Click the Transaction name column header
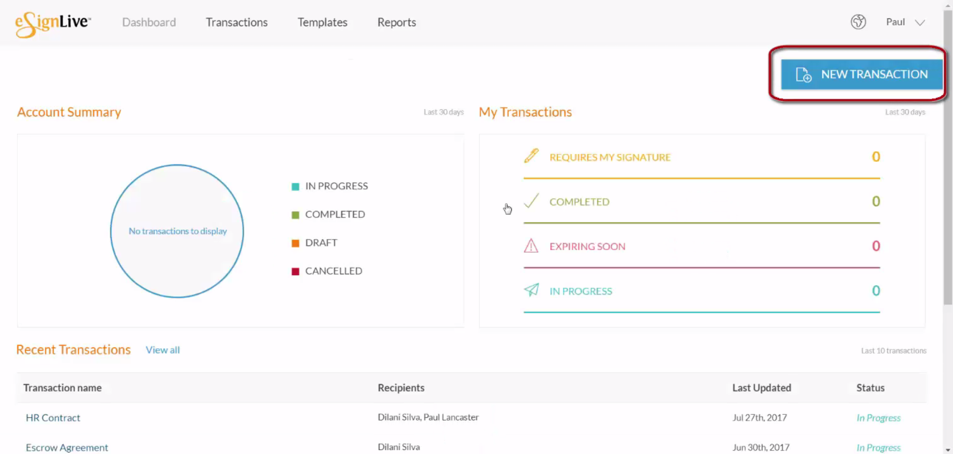Image resolution: width=953 pixels, height=454 pixels. [62, 388]
